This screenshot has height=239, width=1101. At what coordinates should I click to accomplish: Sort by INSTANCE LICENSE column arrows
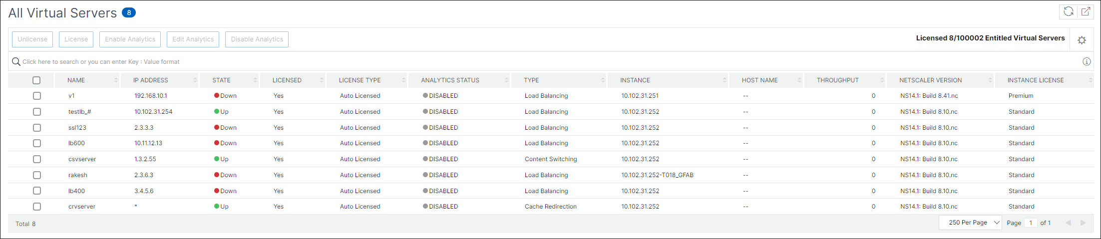[x=1091, y=80]
